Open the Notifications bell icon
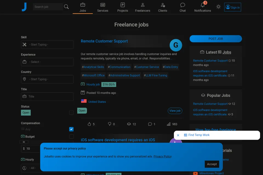Viewport: 263px width, 175px height. (x=203, y=5)
